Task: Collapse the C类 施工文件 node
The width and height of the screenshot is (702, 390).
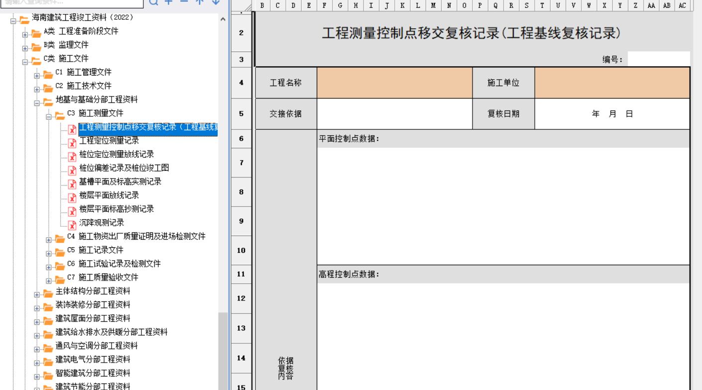Action: [x=25, y=62]
